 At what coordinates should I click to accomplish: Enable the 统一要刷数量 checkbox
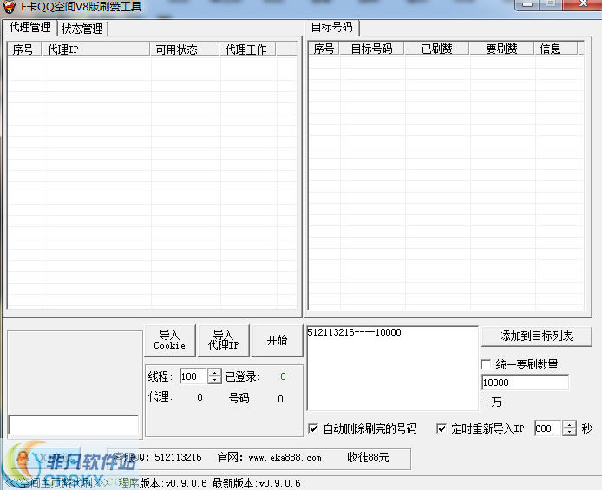486,364
